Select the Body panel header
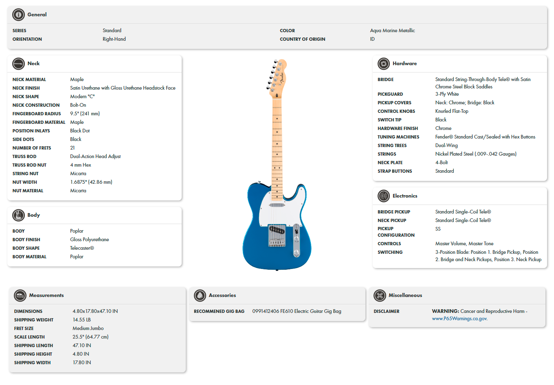This screenshot has height=385, width=554. (x=34, y=215)
